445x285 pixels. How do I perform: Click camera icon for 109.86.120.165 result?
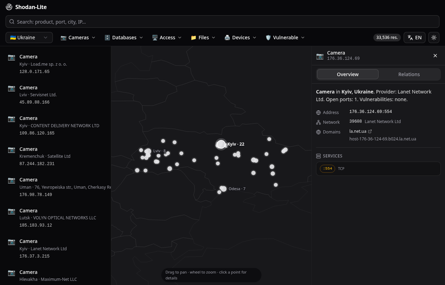(x=11, y=119)
